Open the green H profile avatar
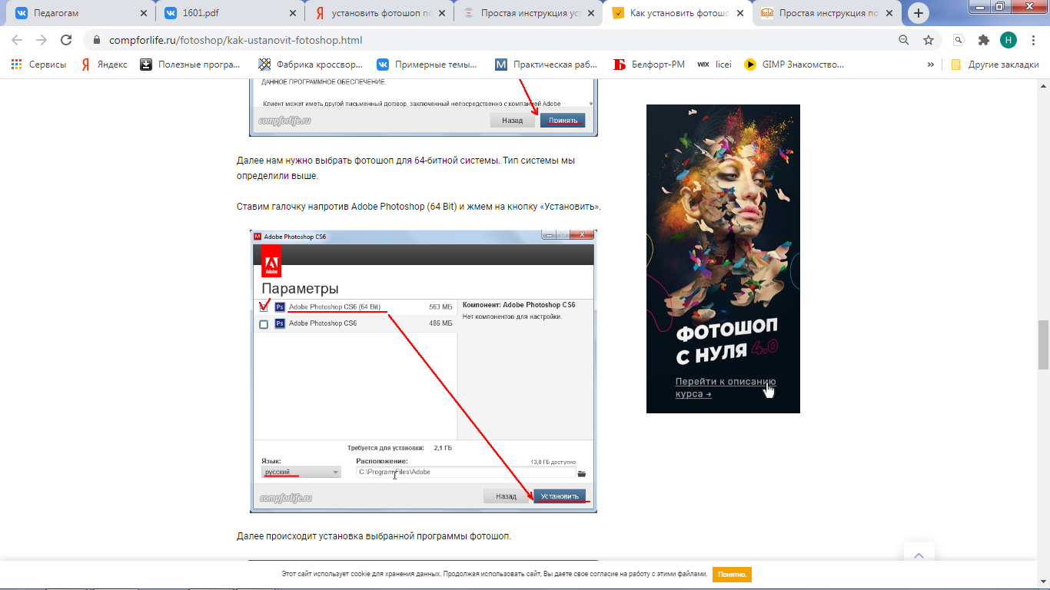 point(1008,40)
